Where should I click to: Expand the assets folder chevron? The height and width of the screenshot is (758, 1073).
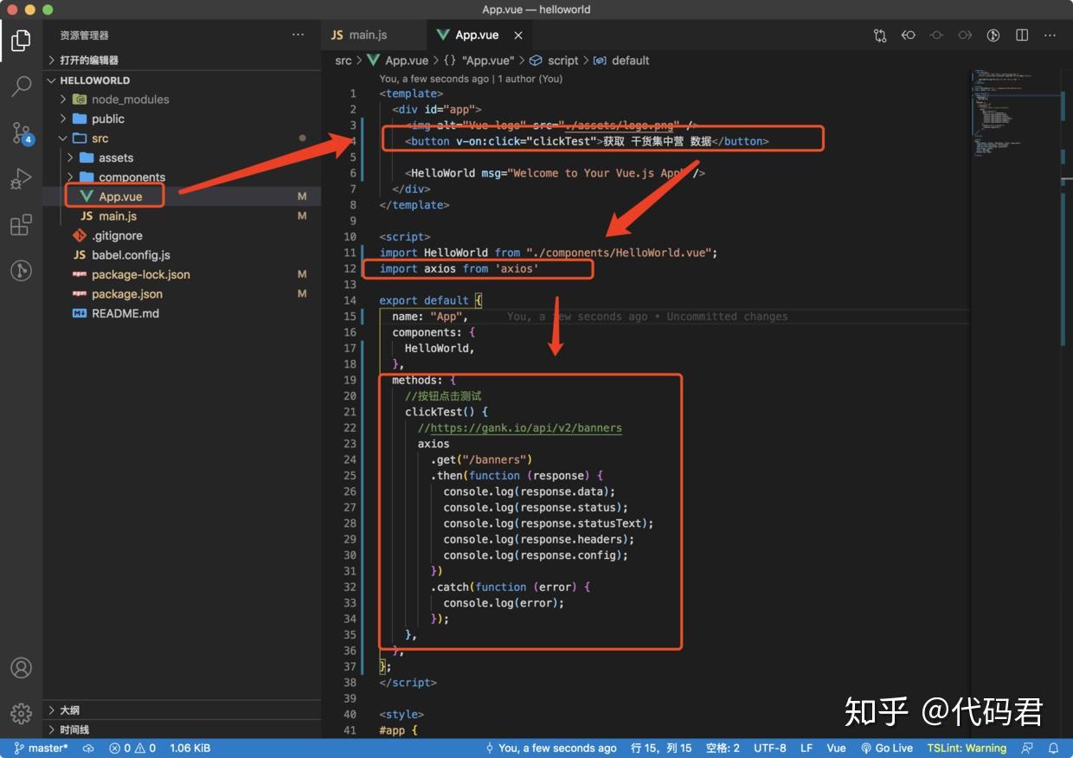click(x=70, y=157)
